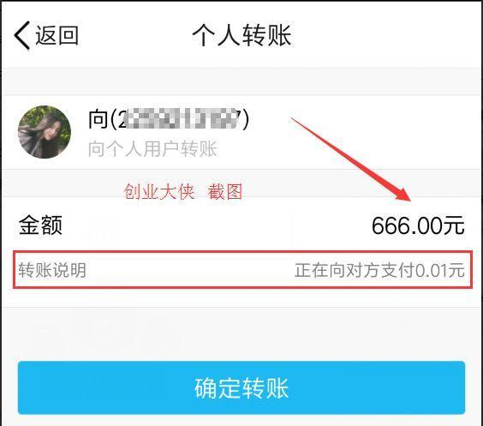The height and width of the screenshot is (426, 483).
Task: Tap the red 创业大侠 watermark text
Action: pos(159,192)
